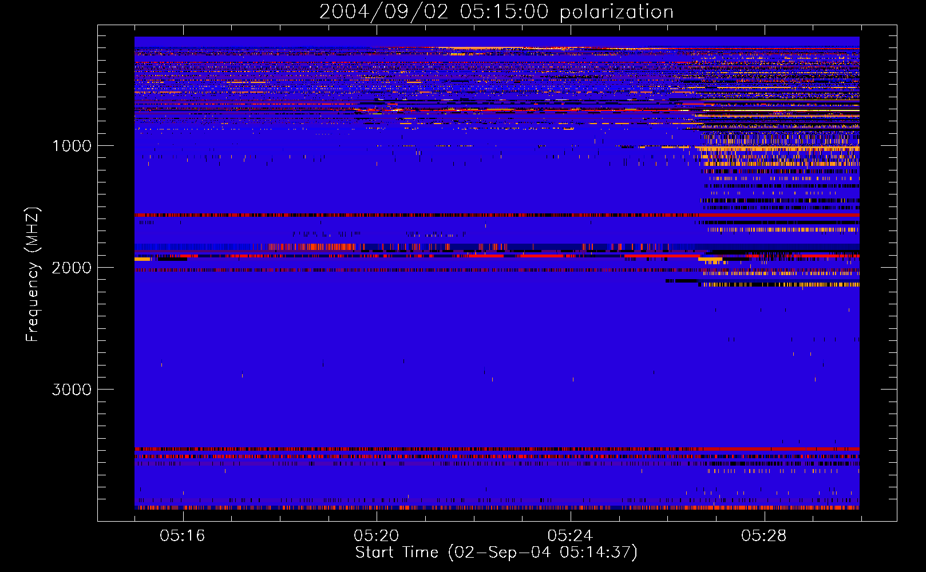Click the 05:28 time axis label
The width and height of the screenshot is (926, 572).
point(763,536)
